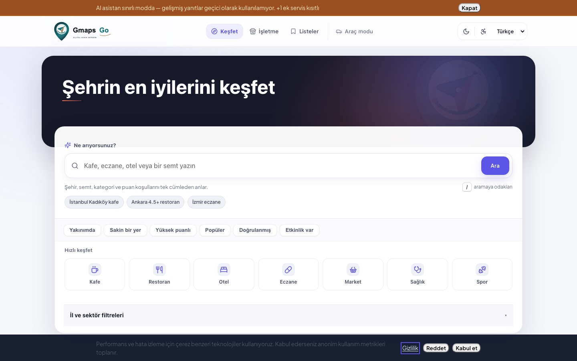Click the sparkle icon beside Ne arıyorsunuz?

(x=68, y=145)
